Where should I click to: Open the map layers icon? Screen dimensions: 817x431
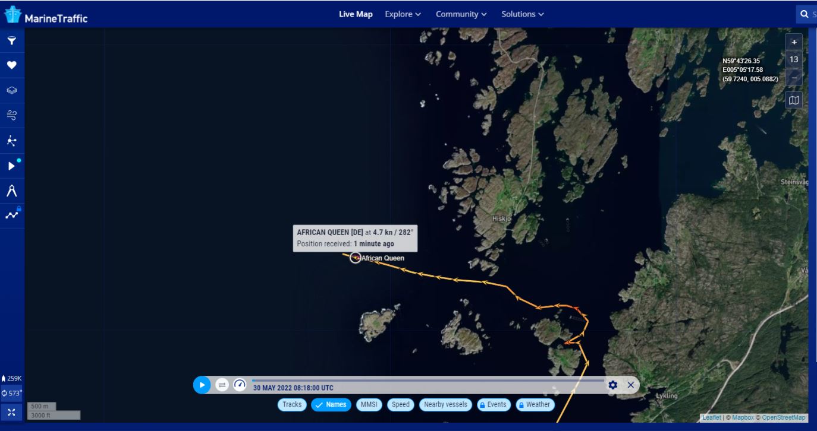click(11, 91)
